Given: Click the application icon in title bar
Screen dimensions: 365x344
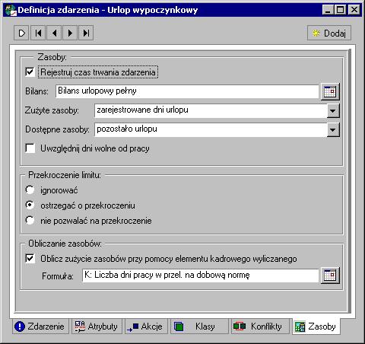Looking at the screenshot, I should click(11, 10).
